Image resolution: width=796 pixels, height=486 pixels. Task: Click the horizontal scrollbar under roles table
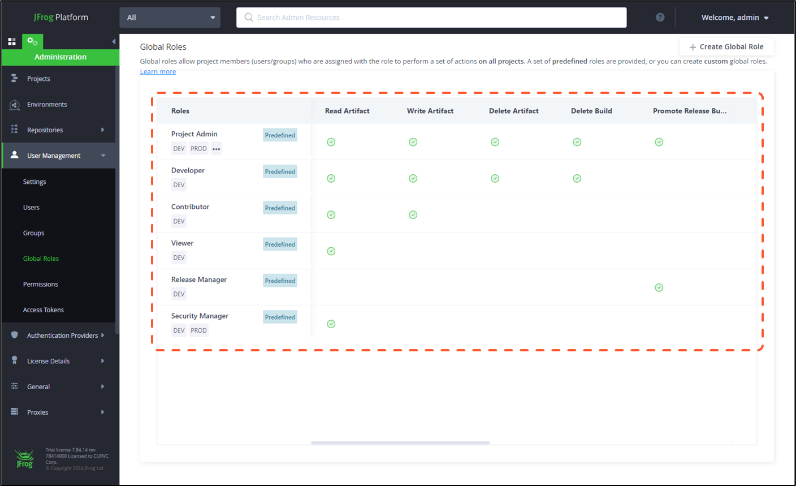coord(400,442)
